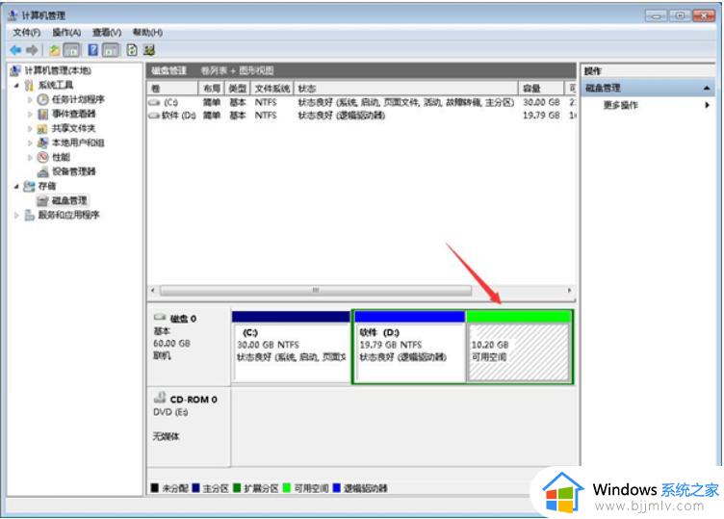Sort by the 类型 column header

[x=238, y=89]
